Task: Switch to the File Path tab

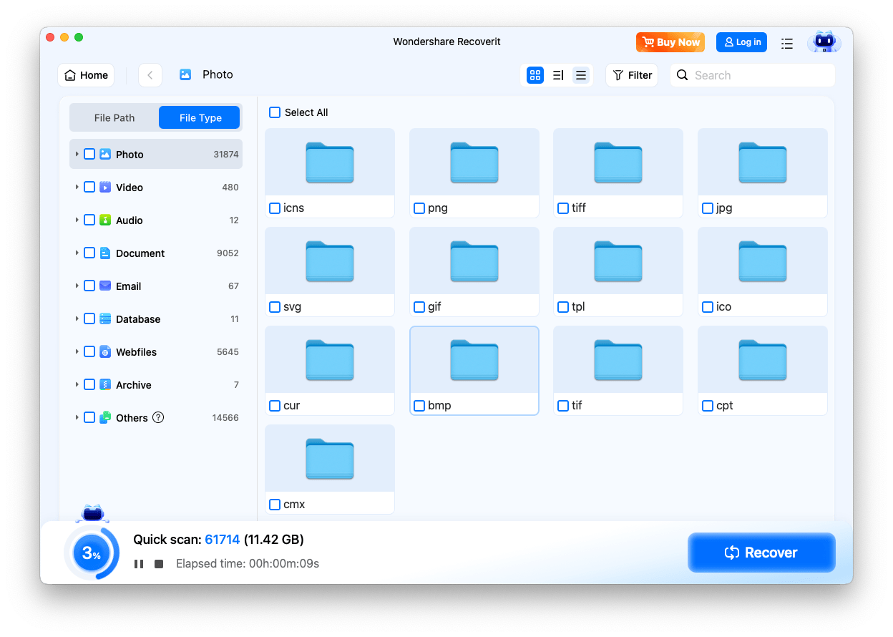Action: pyautogui.click(x=114, y=118)
